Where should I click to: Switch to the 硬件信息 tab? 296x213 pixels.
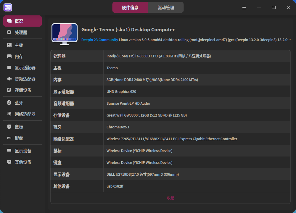(130, 8)
